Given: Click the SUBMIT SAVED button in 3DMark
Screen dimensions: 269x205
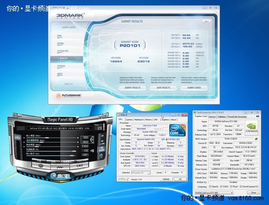Looking at the screenshot, I should (194, 88).
